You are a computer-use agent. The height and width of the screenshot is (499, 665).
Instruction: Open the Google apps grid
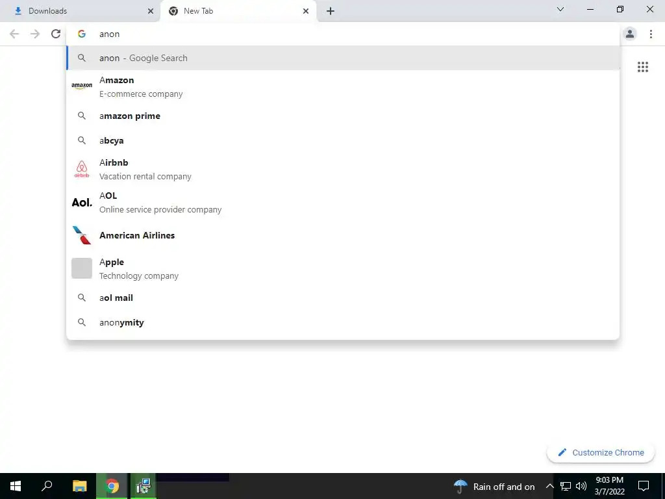(643, 67)
